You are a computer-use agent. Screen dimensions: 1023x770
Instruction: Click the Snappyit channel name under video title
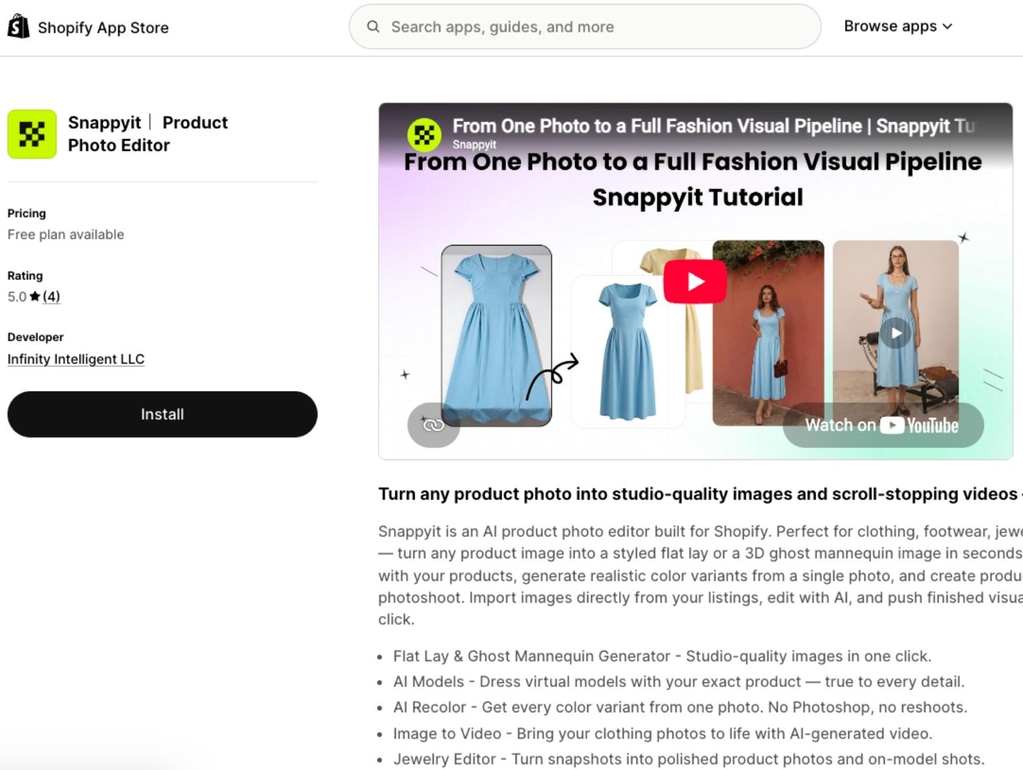coord(474,144)
